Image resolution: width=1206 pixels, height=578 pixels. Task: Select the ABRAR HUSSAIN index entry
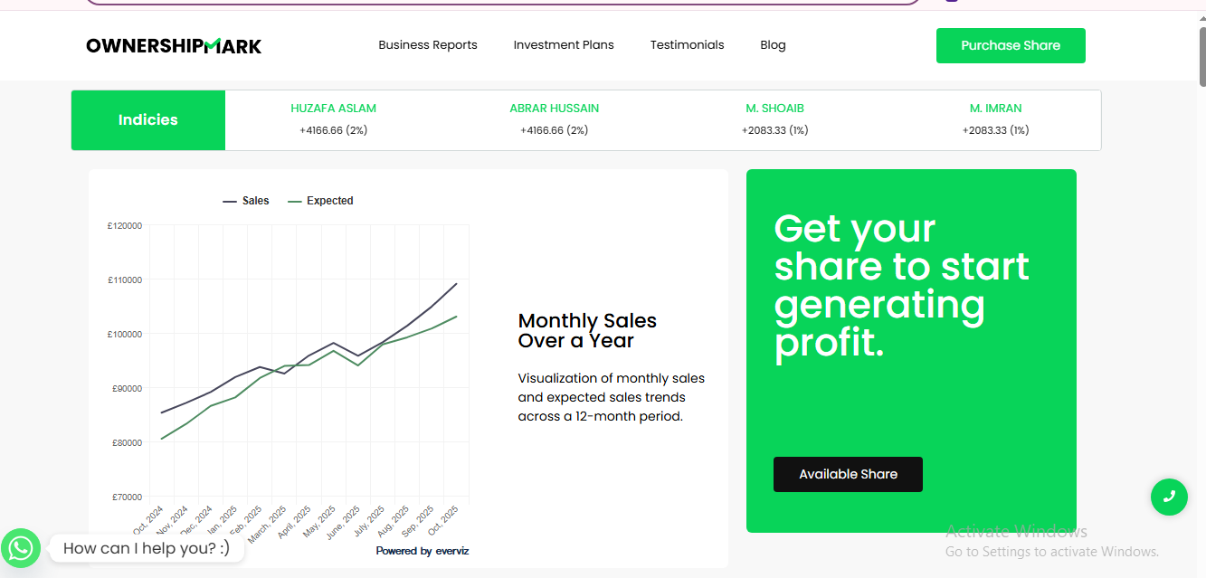[x=554, y=119]
